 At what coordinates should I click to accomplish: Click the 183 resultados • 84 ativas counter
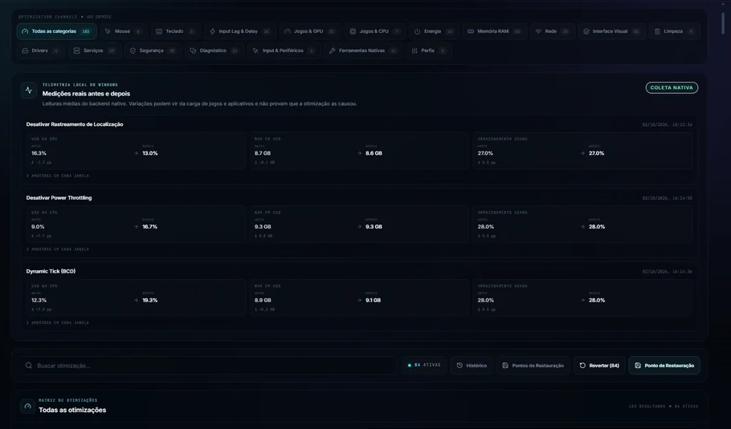pos(663,407)
